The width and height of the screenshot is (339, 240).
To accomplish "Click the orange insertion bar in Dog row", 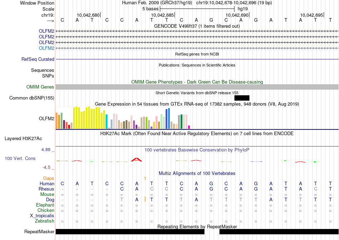I will (x=145, y=199).
